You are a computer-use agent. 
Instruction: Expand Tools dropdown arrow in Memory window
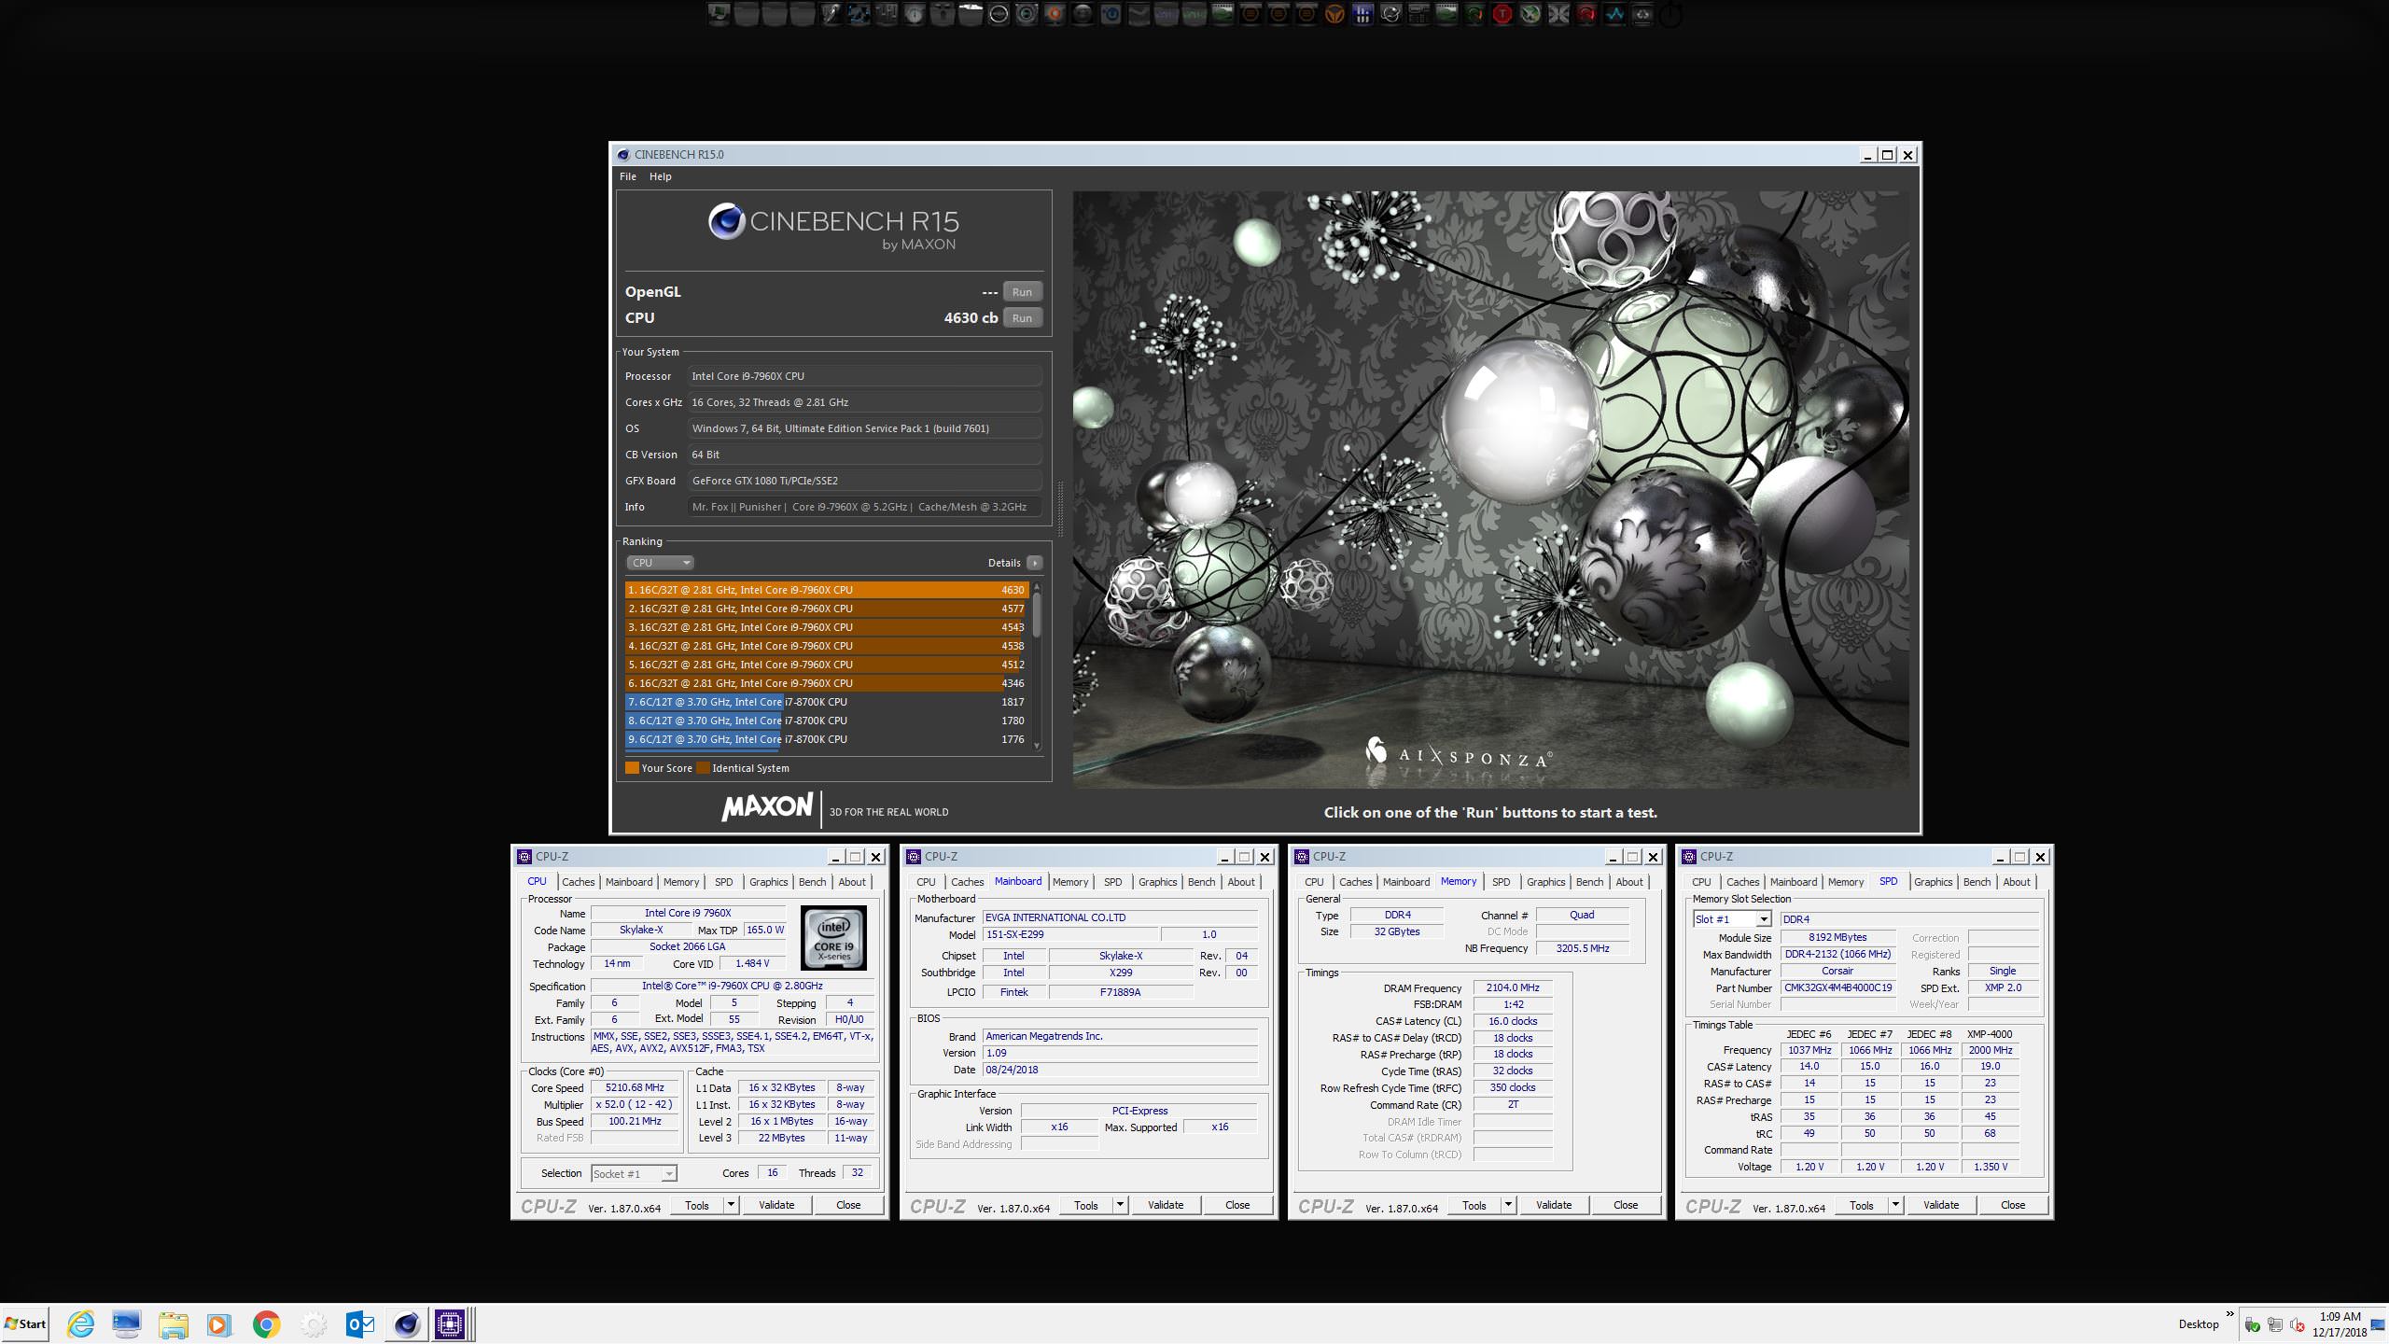pos(1508,1205)
